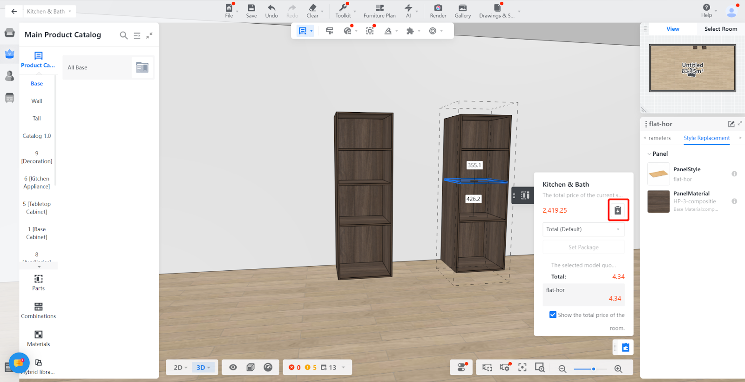Open the Parts library icon
This screenshot has height=382, width=745.
[38, 279]
